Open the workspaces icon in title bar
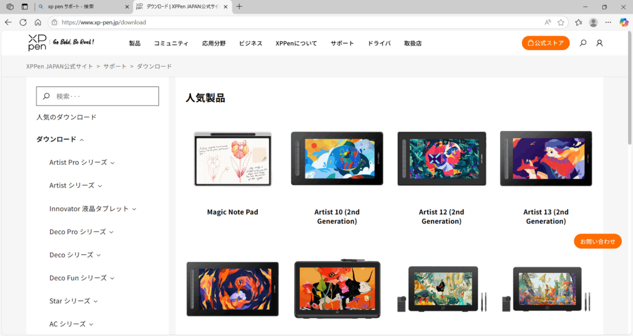 click(x=10, y=6)
